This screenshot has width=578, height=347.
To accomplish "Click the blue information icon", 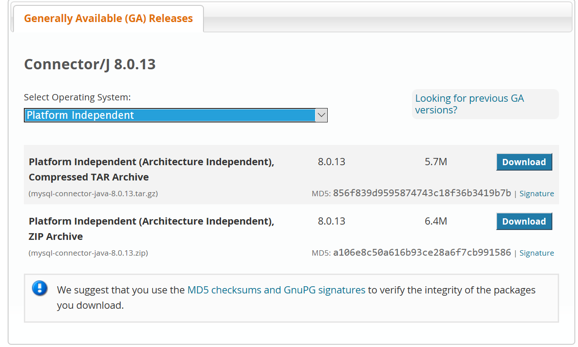I will (40, 288).
